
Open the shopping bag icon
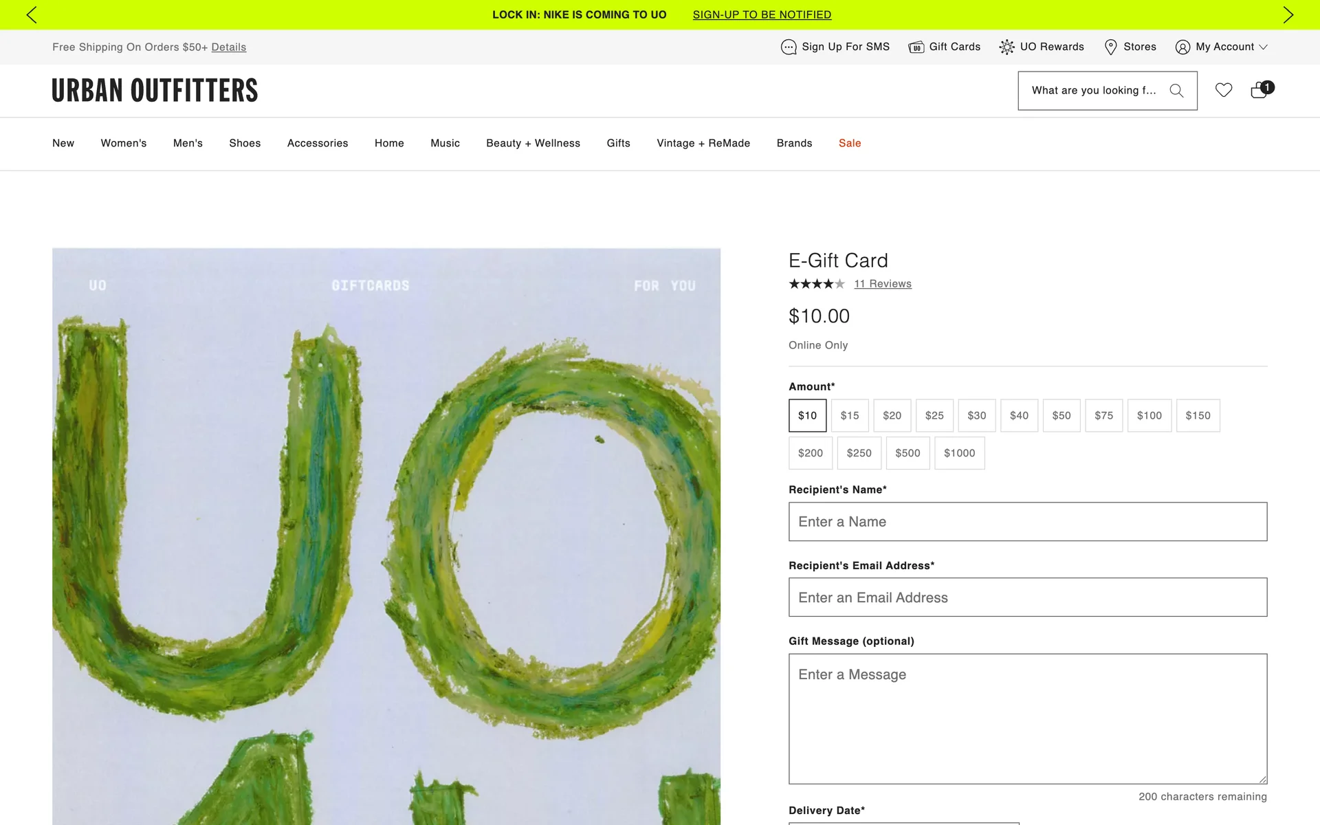click(x=1259, y=90)
